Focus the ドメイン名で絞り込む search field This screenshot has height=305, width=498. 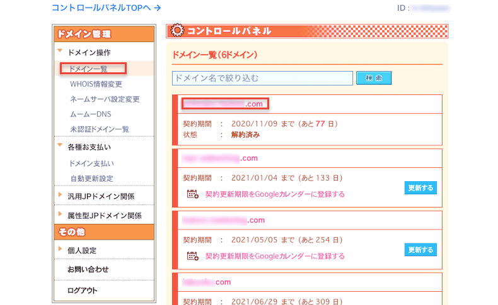click(x=262, y=78)
